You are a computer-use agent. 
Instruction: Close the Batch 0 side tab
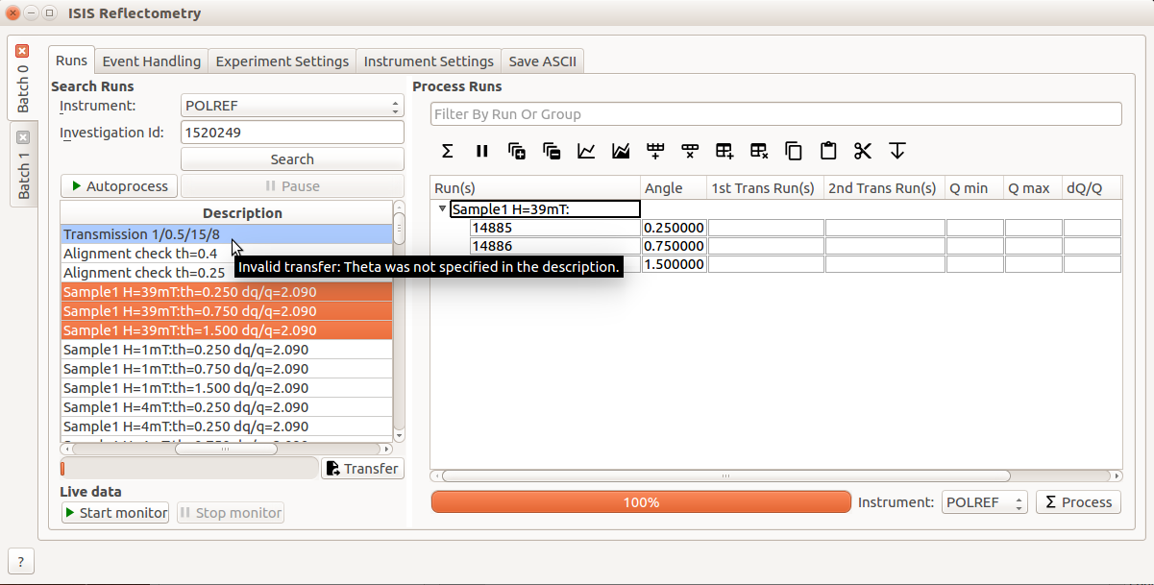tap(23, 51)
